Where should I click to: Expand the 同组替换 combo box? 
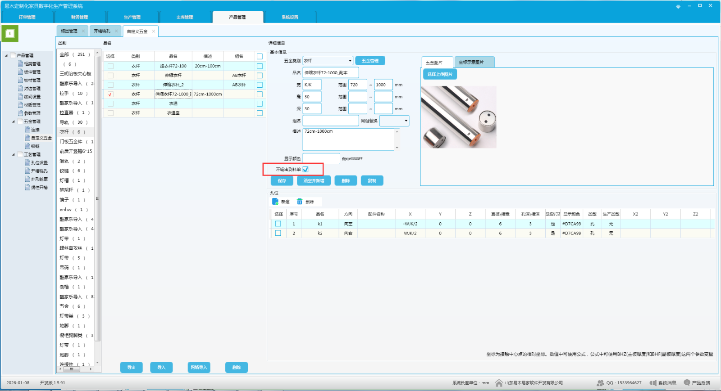(x=406, y=121)
